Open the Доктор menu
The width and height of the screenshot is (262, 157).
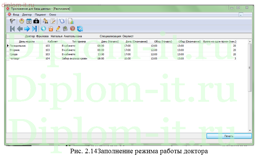[27, 15]
